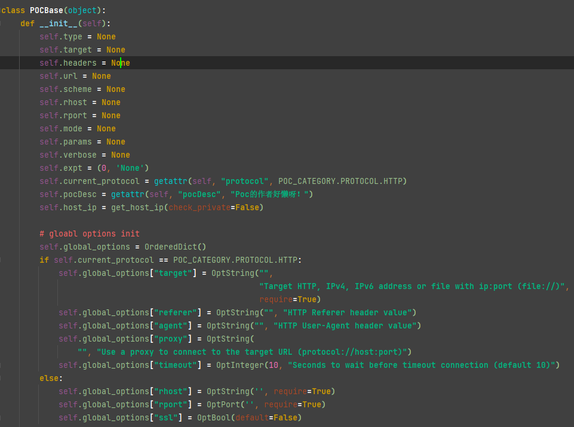This screenshot has width=574, height=427.
Task: Click the else: keyword
Action: point(51,379)
